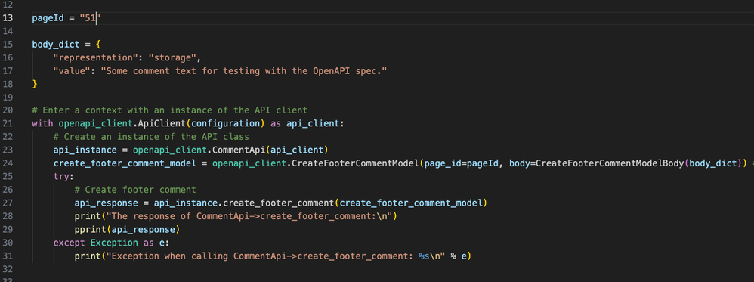Screen dimensions: 754x282
Task: Click 'Exception' class name on line 30
Action: (114, 242)
